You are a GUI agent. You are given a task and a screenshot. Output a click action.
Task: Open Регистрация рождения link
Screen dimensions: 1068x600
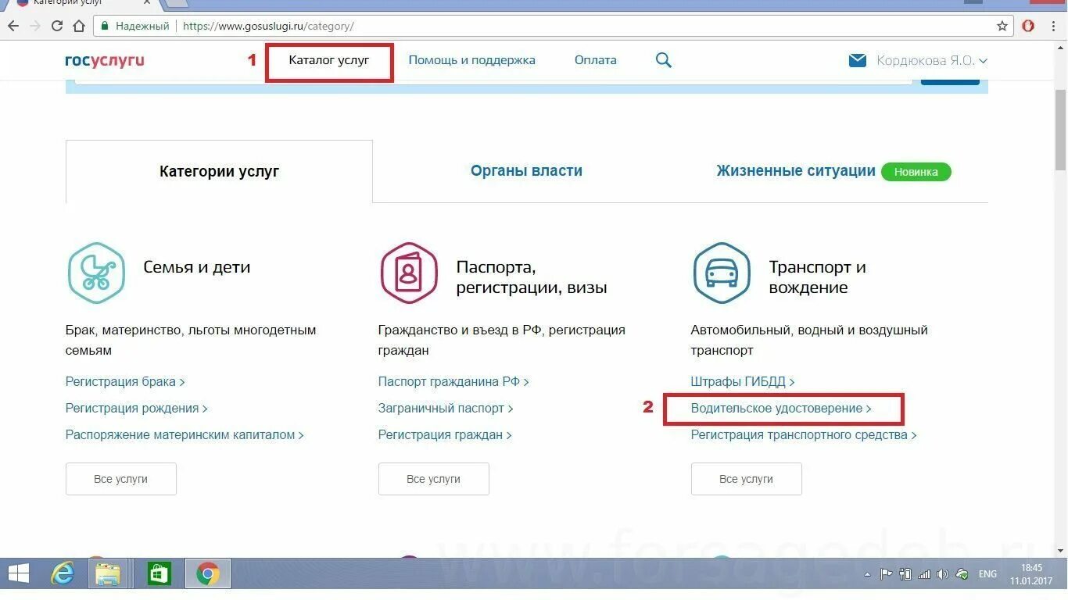137,409
